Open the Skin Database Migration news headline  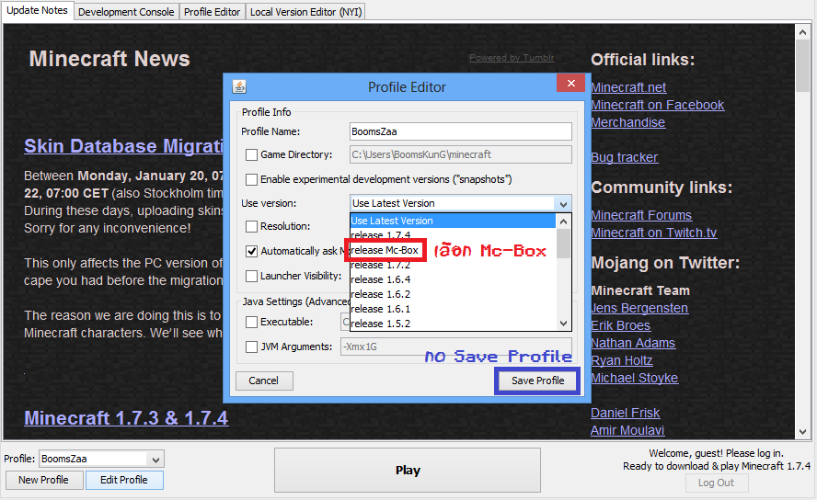[123, 146]
